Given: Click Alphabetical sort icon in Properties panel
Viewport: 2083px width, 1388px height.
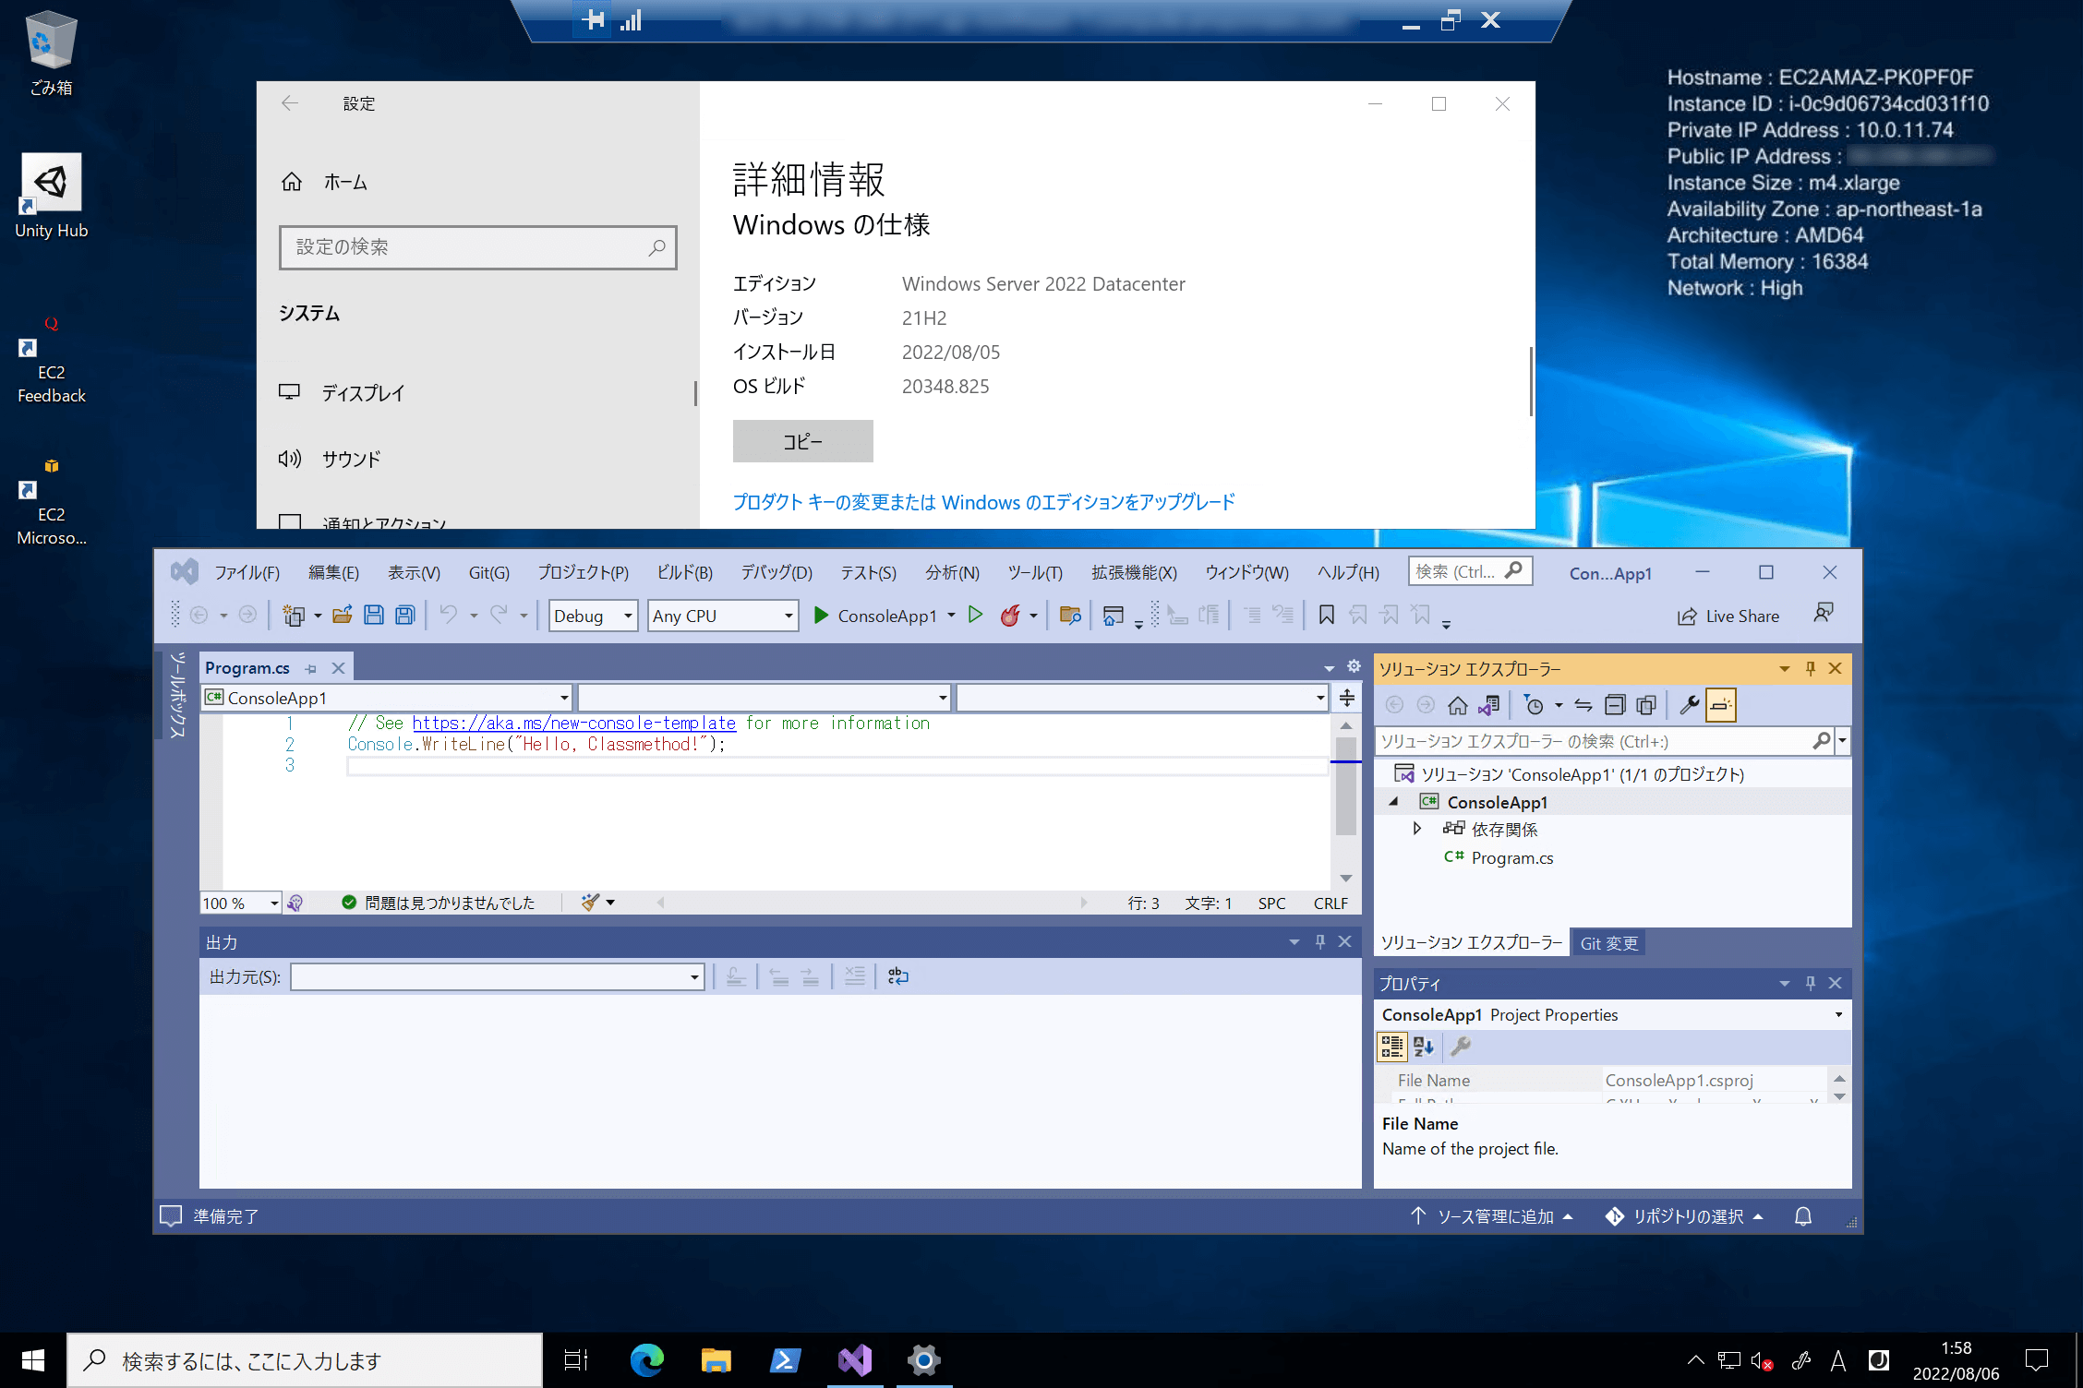Looking at the screenshot, I should (1424, 1047).
